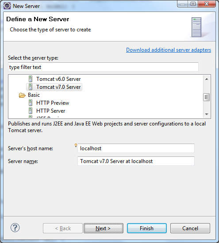The image size is (219, 243).
Task: Open Download additional server adapters link
Action: click(169, 50)
